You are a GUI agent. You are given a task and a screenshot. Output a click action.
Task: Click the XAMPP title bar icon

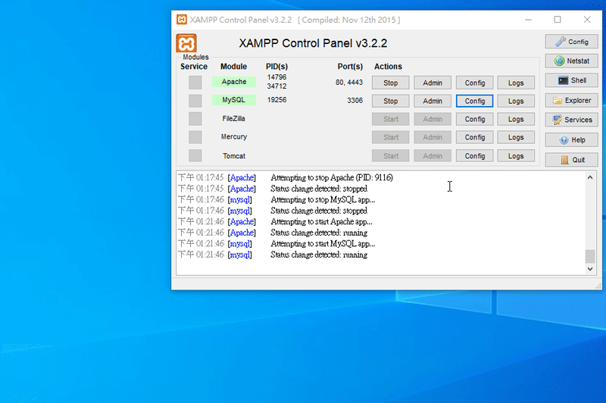click(x=182, y=20)
